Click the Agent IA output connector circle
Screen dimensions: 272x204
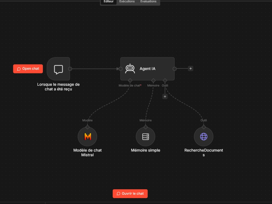coord(175,69)
